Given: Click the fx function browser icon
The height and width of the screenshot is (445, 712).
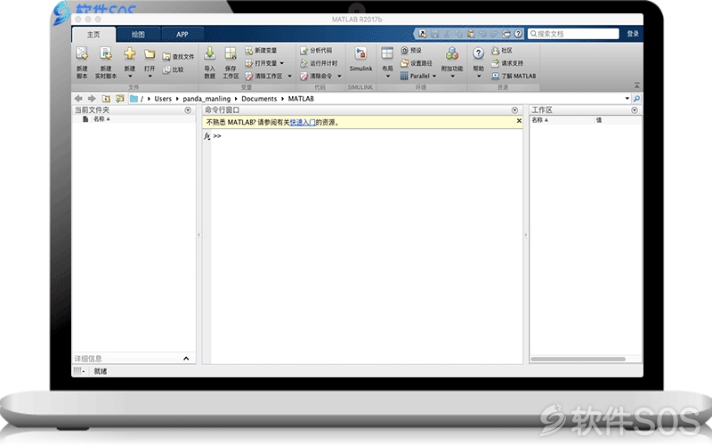Looking at the screenshot, I should point(206,136).
